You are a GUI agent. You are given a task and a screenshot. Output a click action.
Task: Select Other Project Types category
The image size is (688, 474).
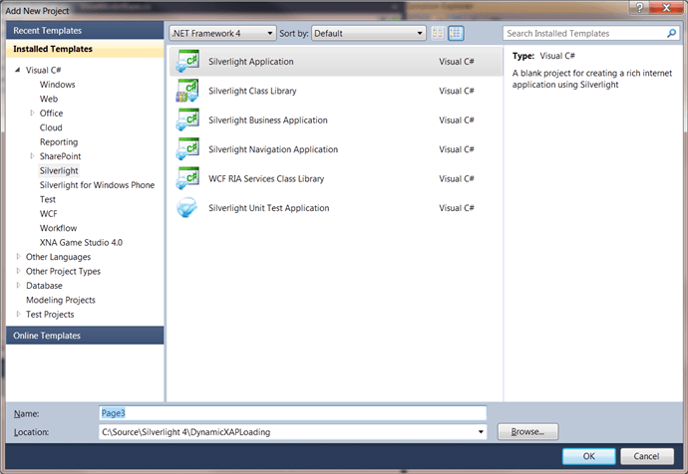pyautogui.click(x=63, y=272)
